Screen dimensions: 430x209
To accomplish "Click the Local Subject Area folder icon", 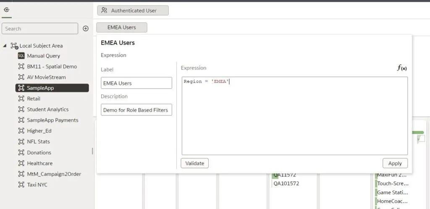I will 14,46.
